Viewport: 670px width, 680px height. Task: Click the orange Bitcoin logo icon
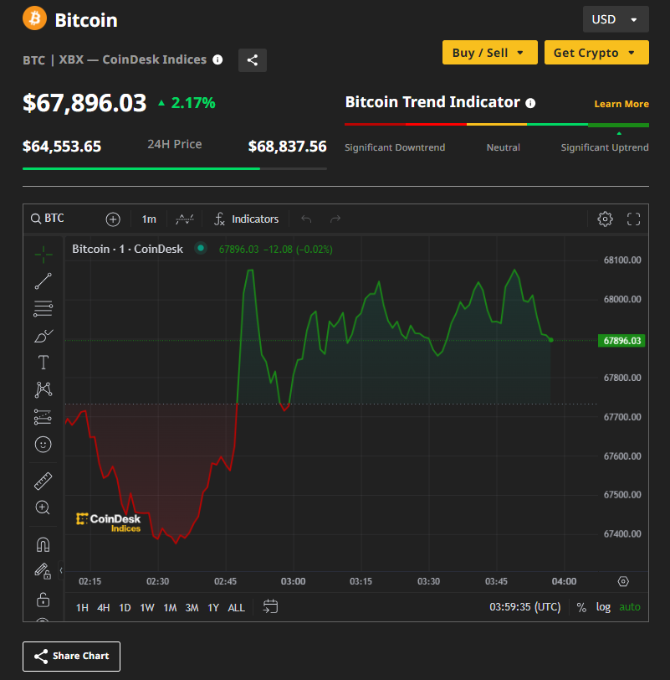pos(34,18)
